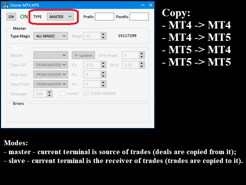This screenshot has width=246, height=185.
Task: Increase the Magic value with up arrow
Action: (103, 34)
